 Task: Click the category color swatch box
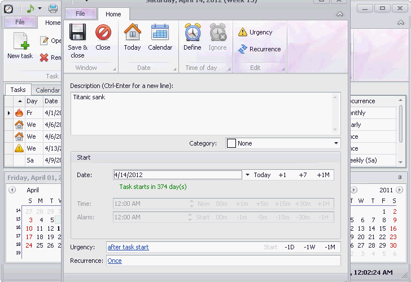[231, 143]
